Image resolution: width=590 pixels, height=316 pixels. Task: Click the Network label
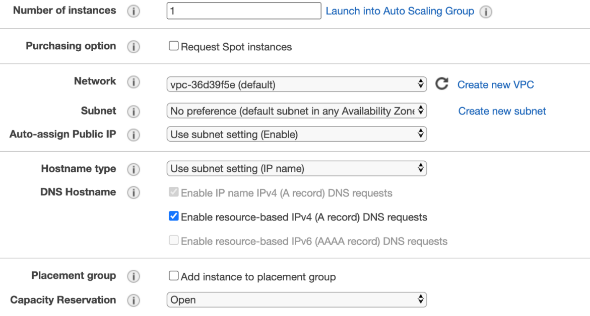point(95,81)
